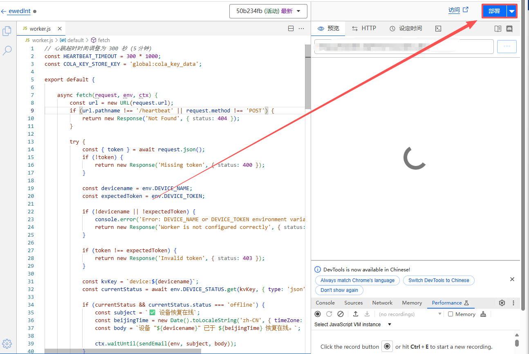Open the Discord icon
Image resolution: width=529 pixels, height=354 pixels.
[x=509, y=29]
